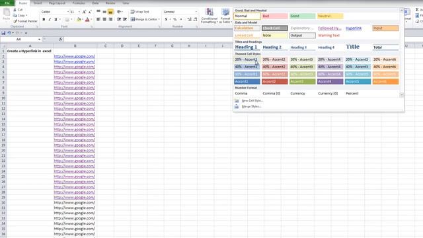Screen dimensions: 423x238
Task: Open Format as Table gallery
Action: click(x=225, y=16)
